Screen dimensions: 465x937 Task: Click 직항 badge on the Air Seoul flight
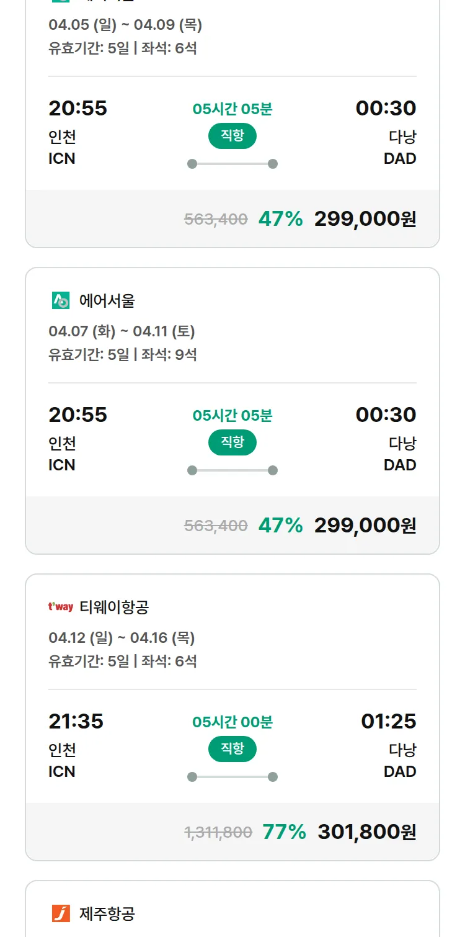[232, 442]
